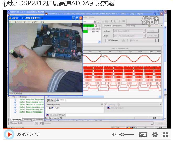Click the Setup button beside Hardware

[x=153, y=31]
